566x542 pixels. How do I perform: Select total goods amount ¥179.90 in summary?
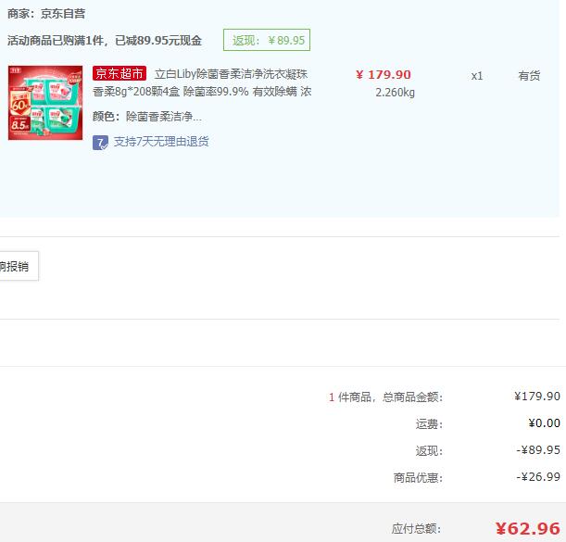tap(537, 397)
